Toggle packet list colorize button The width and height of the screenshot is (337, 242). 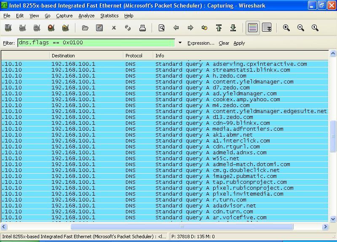tap(252, 28)
